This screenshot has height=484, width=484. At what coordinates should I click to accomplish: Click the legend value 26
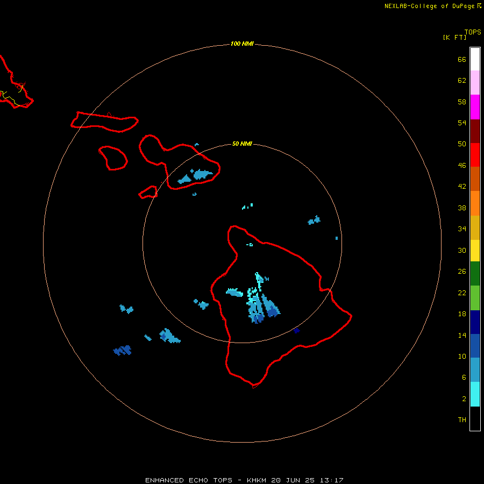click(462, 271)
